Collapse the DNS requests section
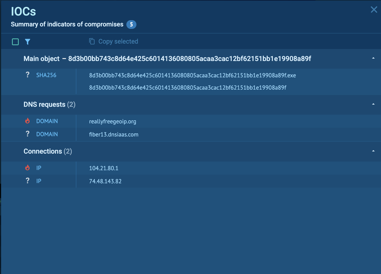This screenshot has height=274, width=381. click(x=373, y=104)
